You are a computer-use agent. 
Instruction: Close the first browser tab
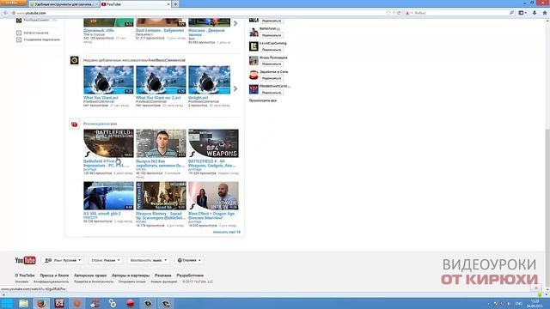[x=97, y=4]
